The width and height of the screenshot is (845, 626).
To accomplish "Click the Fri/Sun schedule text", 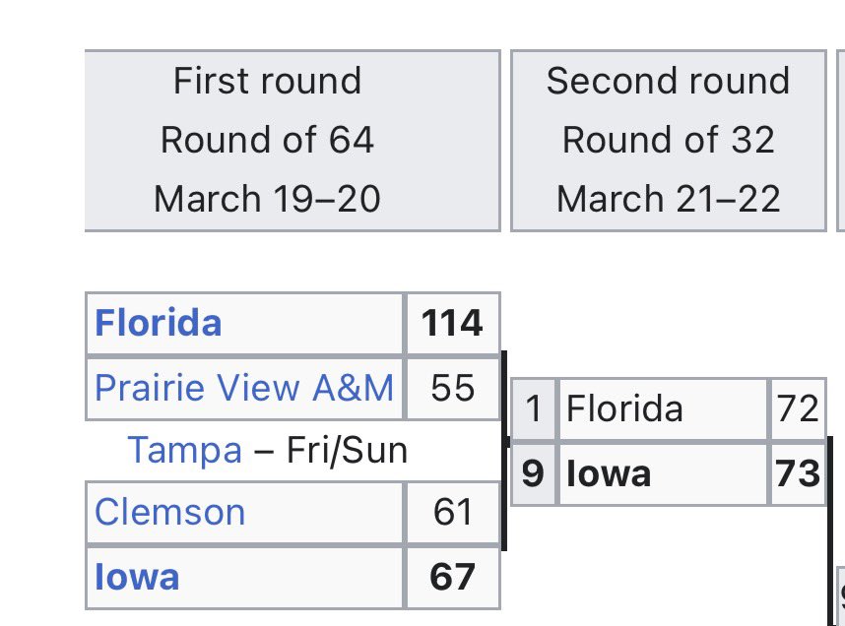I will (346, 451).
